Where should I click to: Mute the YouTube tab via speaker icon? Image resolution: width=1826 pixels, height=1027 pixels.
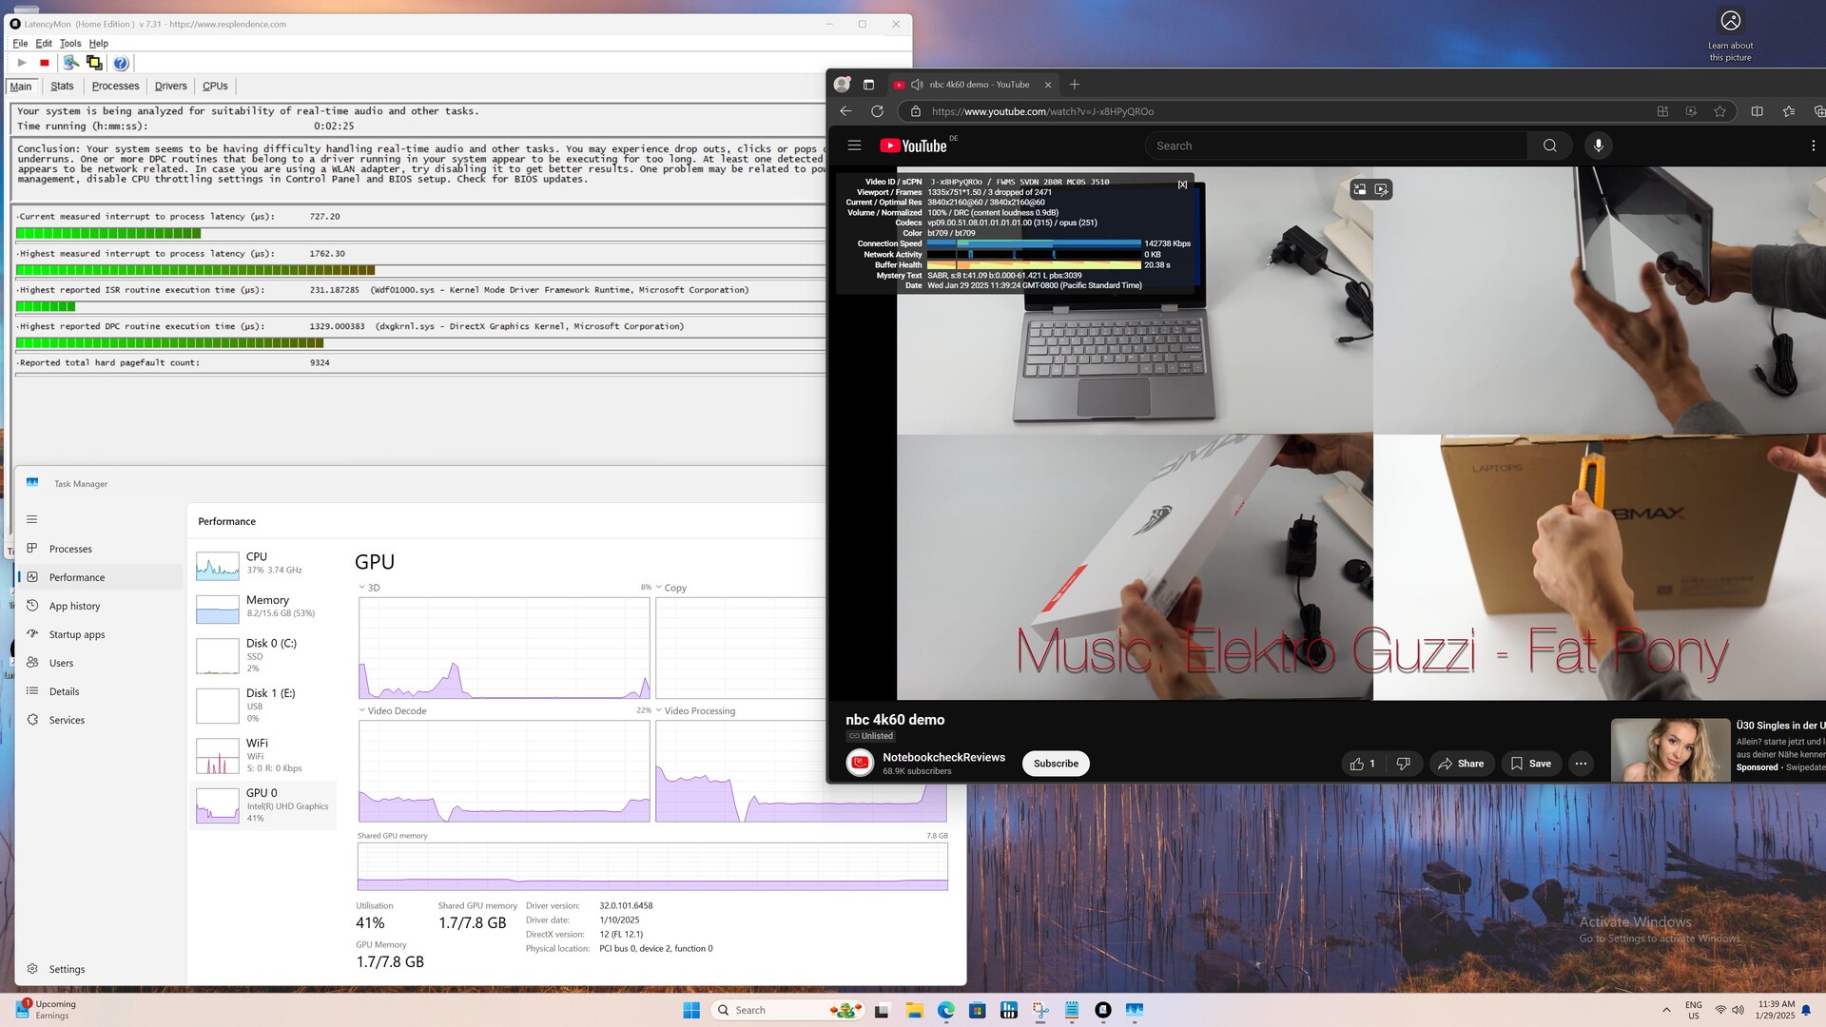917,85
